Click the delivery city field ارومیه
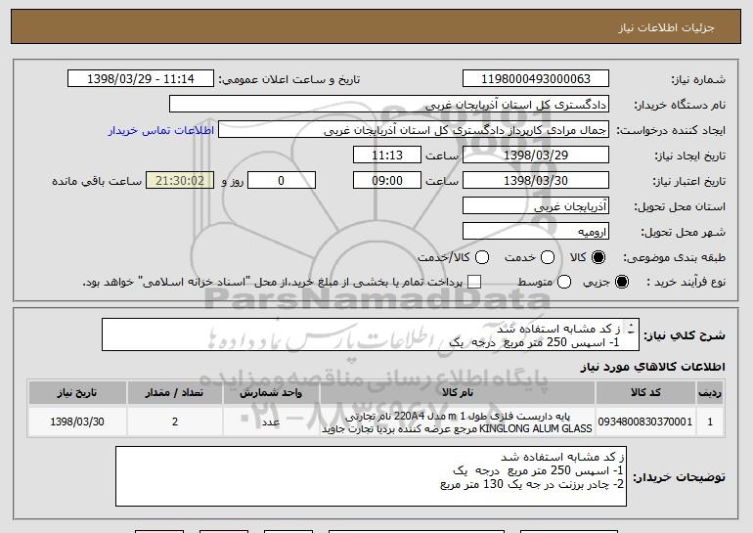This screenshot has width=753, height=533. 536,232
